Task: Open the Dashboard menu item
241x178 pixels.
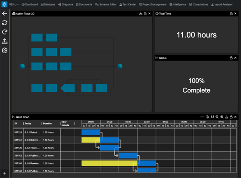Action: pos(30,5)
